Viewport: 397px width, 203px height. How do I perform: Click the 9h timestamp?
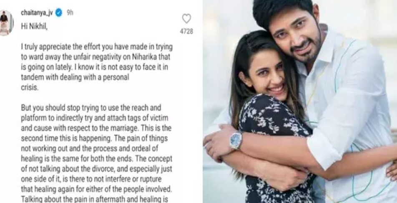click(70, 13)
